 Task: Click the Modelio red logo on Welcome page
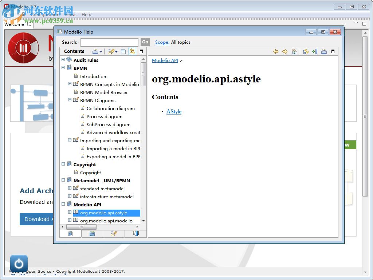pyautogui.click(x=23, y=48)
